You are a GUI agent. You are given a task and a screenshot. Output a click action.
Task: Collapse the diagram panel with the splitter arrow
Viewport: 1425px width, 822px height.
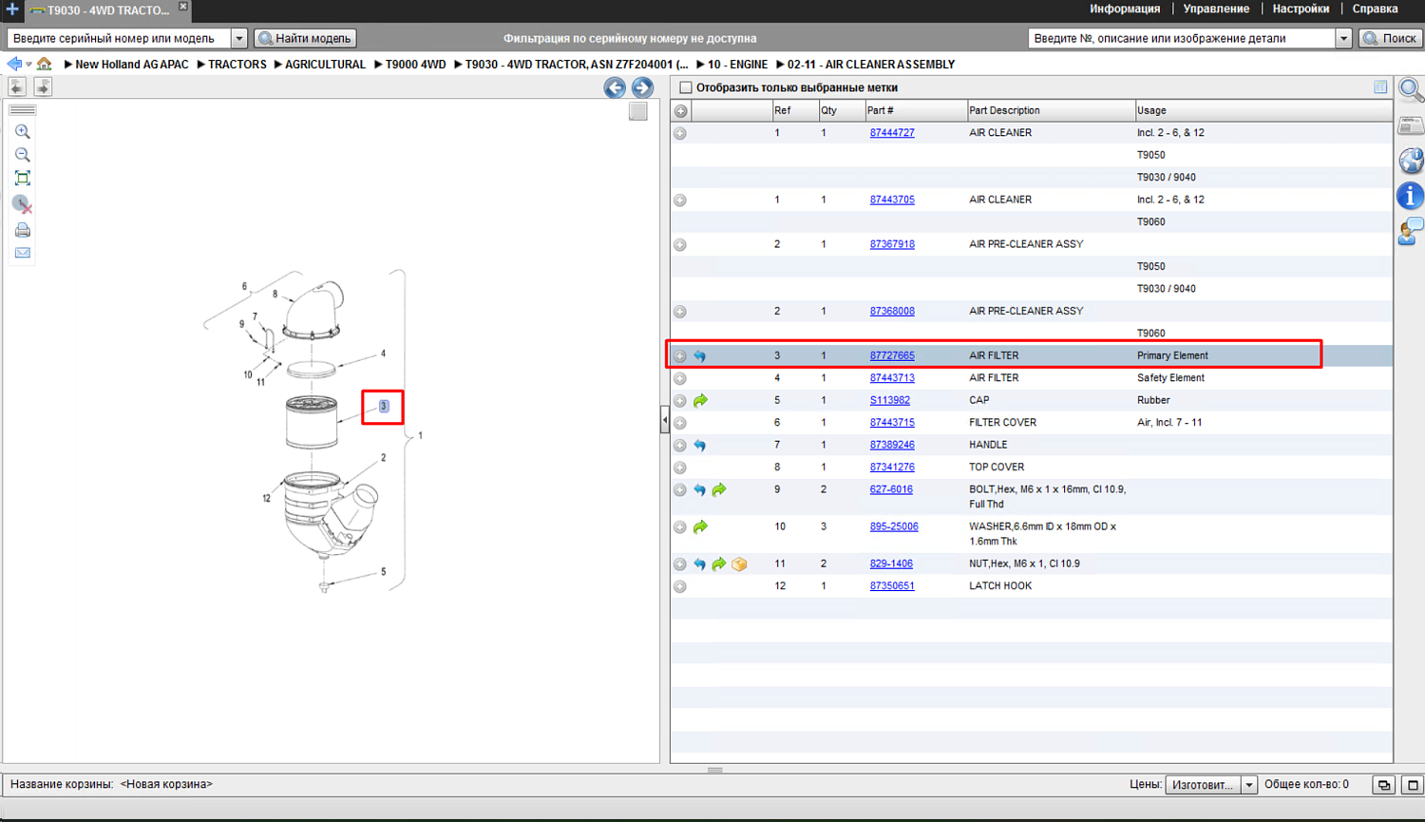tap(665, 420)
